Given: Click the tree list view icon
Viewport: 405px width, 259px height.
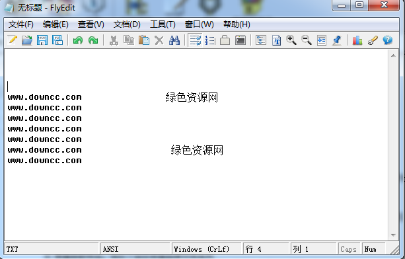Looking at the screenshot, I should click(261, 40).
